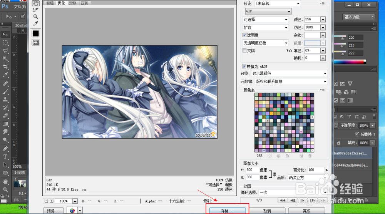Toggle the constrain proportions link icon
Screen dimensions: 385x214
pyautogui.click(x=274, y=174)
